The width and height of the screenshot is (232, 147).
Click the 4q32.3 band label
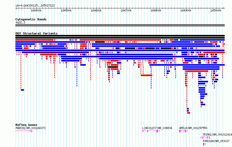point(20,22)
